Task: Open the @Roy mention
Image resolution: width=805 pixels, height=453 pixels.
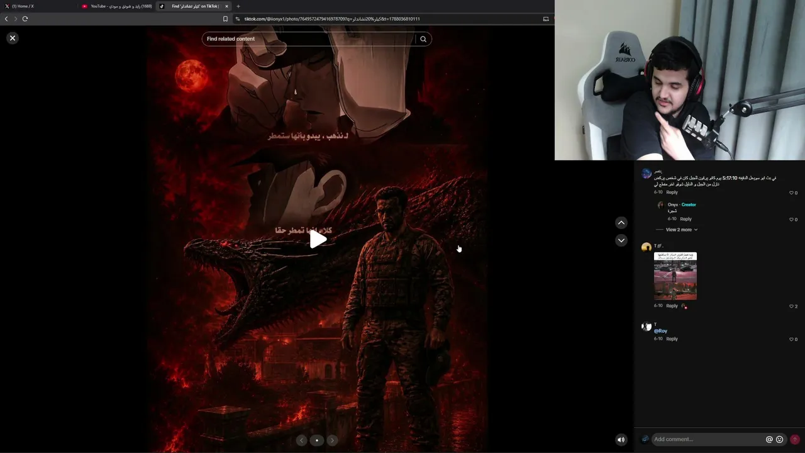Action: pos(660,331)
